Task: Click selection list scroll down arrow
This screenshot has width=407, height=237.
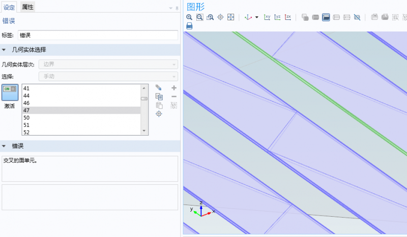Action: 144,131
